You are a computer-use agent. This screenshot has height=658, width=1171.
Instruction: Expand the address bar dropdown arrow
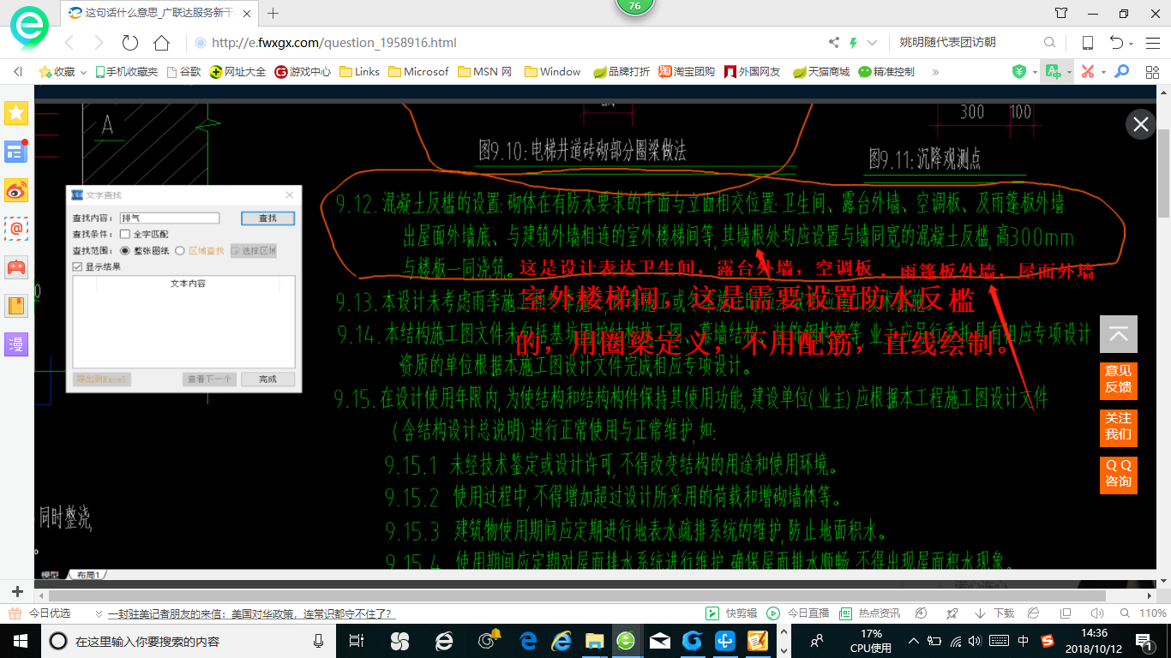pyautogui.click(x=872, y=43)
